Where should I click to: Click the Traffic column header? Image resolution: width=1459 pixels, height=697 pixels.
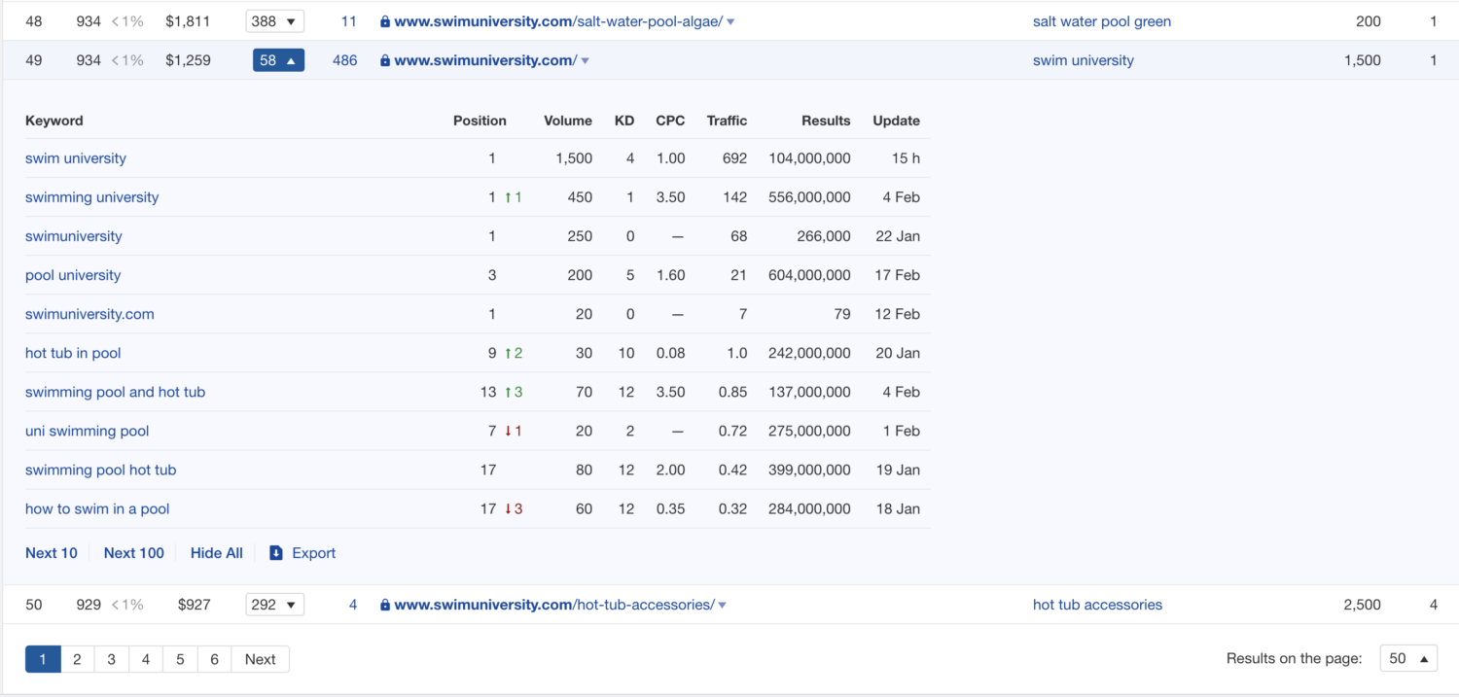click(x=728, y=121)
